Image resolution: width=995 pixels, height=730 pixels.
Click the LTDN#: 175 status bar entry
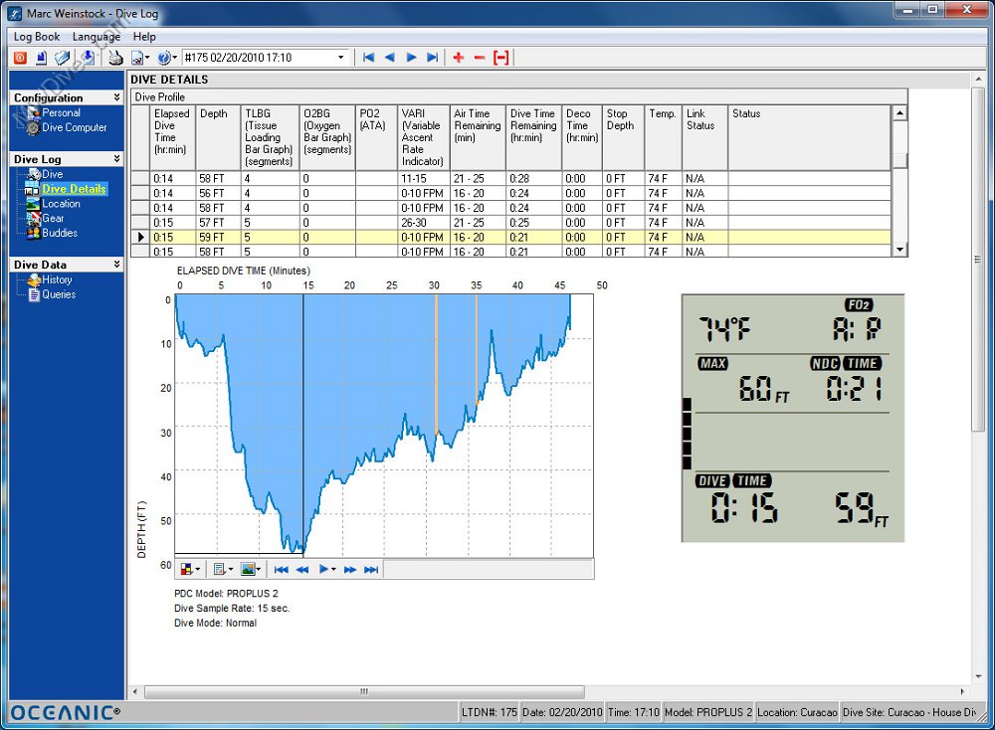click(x=490, y=712)
